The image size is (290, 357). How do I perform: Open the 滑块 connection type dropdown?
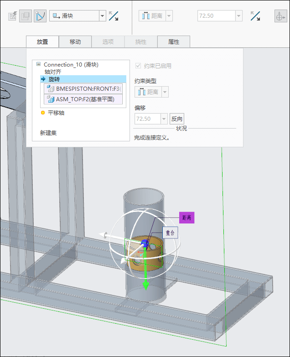click(103, 16)
